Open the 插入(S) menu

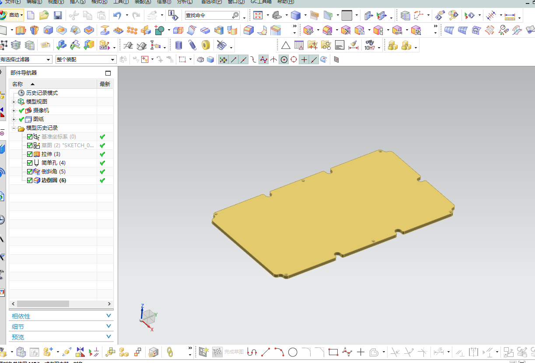[x=77, y=2]
